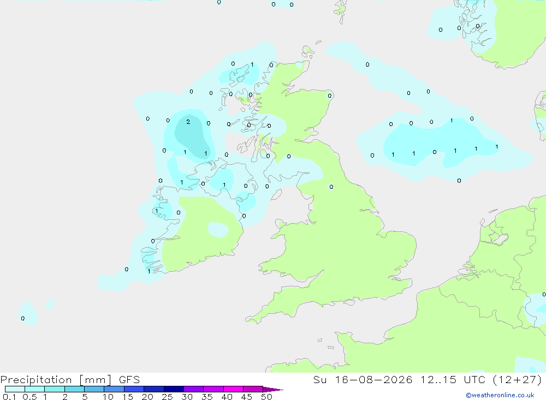
Task: Click the '50' legend scale label
Action: coord(266,397)
